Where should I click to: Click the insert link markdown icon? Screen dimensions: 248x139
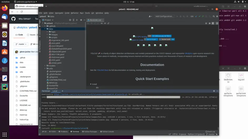(x=108, y=23)
